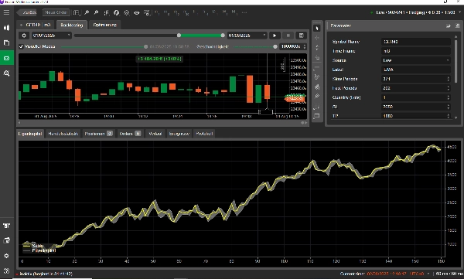Viewport: 464px width, 279px height.
Task: Click the Time Frame input field
Action: (416, 51)
